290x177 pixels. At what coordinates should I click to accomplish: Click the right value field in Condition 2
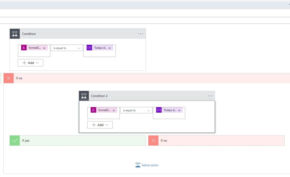(169, 113)
